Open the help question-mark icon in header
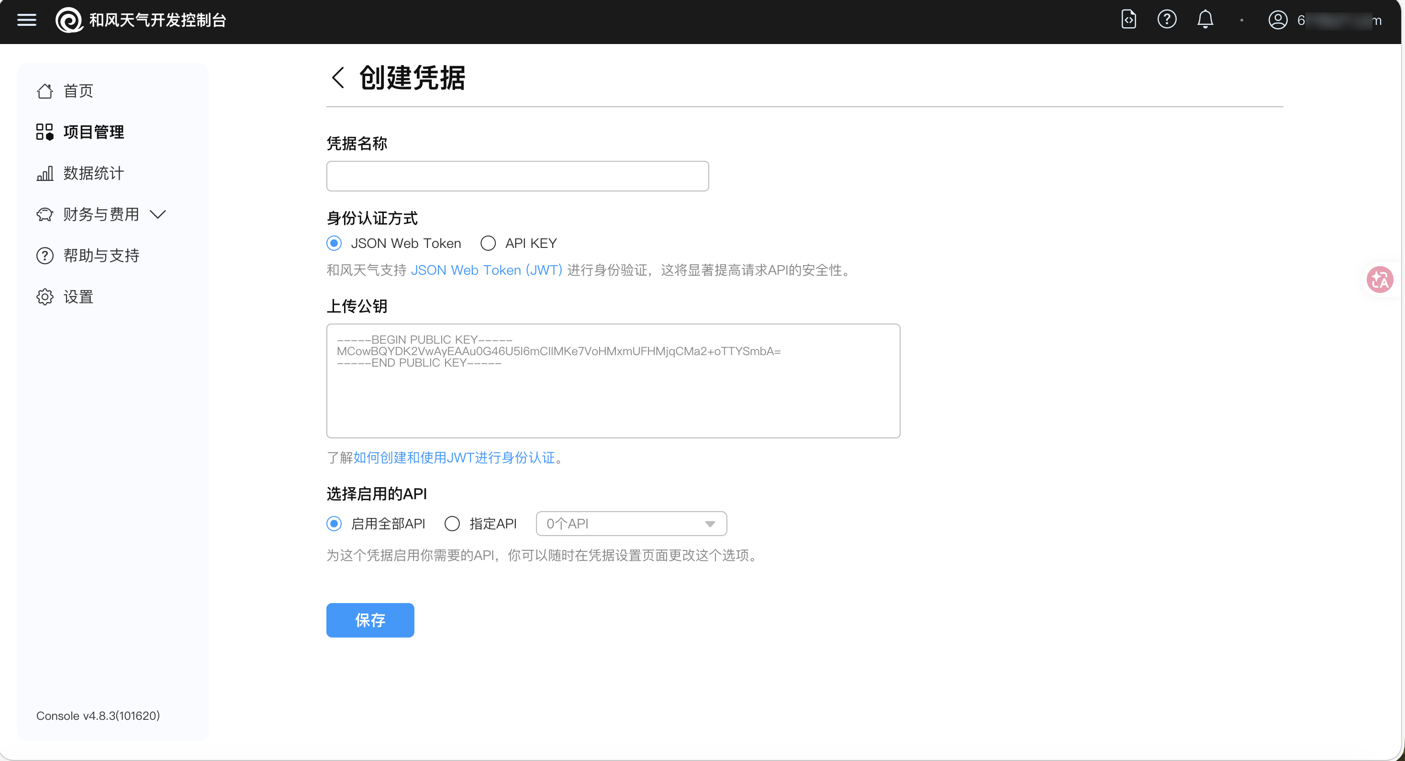This screenshot has width=1405, height=761. coord(1167,20)
